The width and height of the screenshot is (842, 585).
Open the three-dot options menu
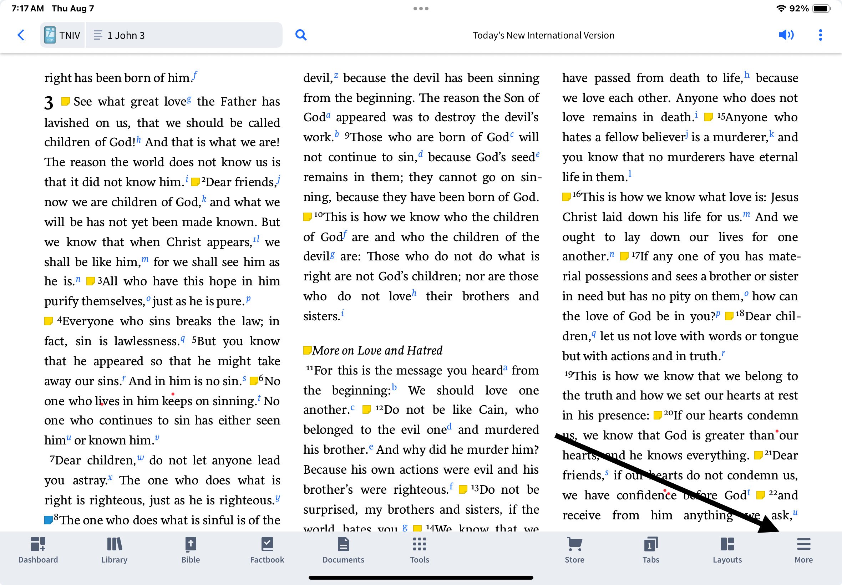[x=820, y=35]
